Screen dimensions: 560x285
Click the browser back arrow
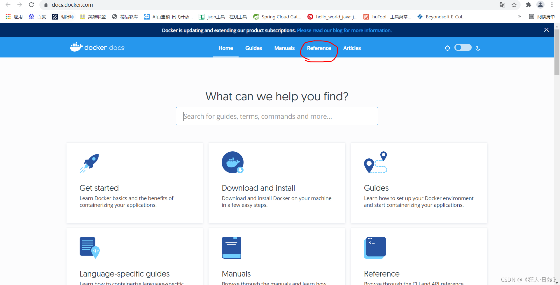[x=8, y=5]
